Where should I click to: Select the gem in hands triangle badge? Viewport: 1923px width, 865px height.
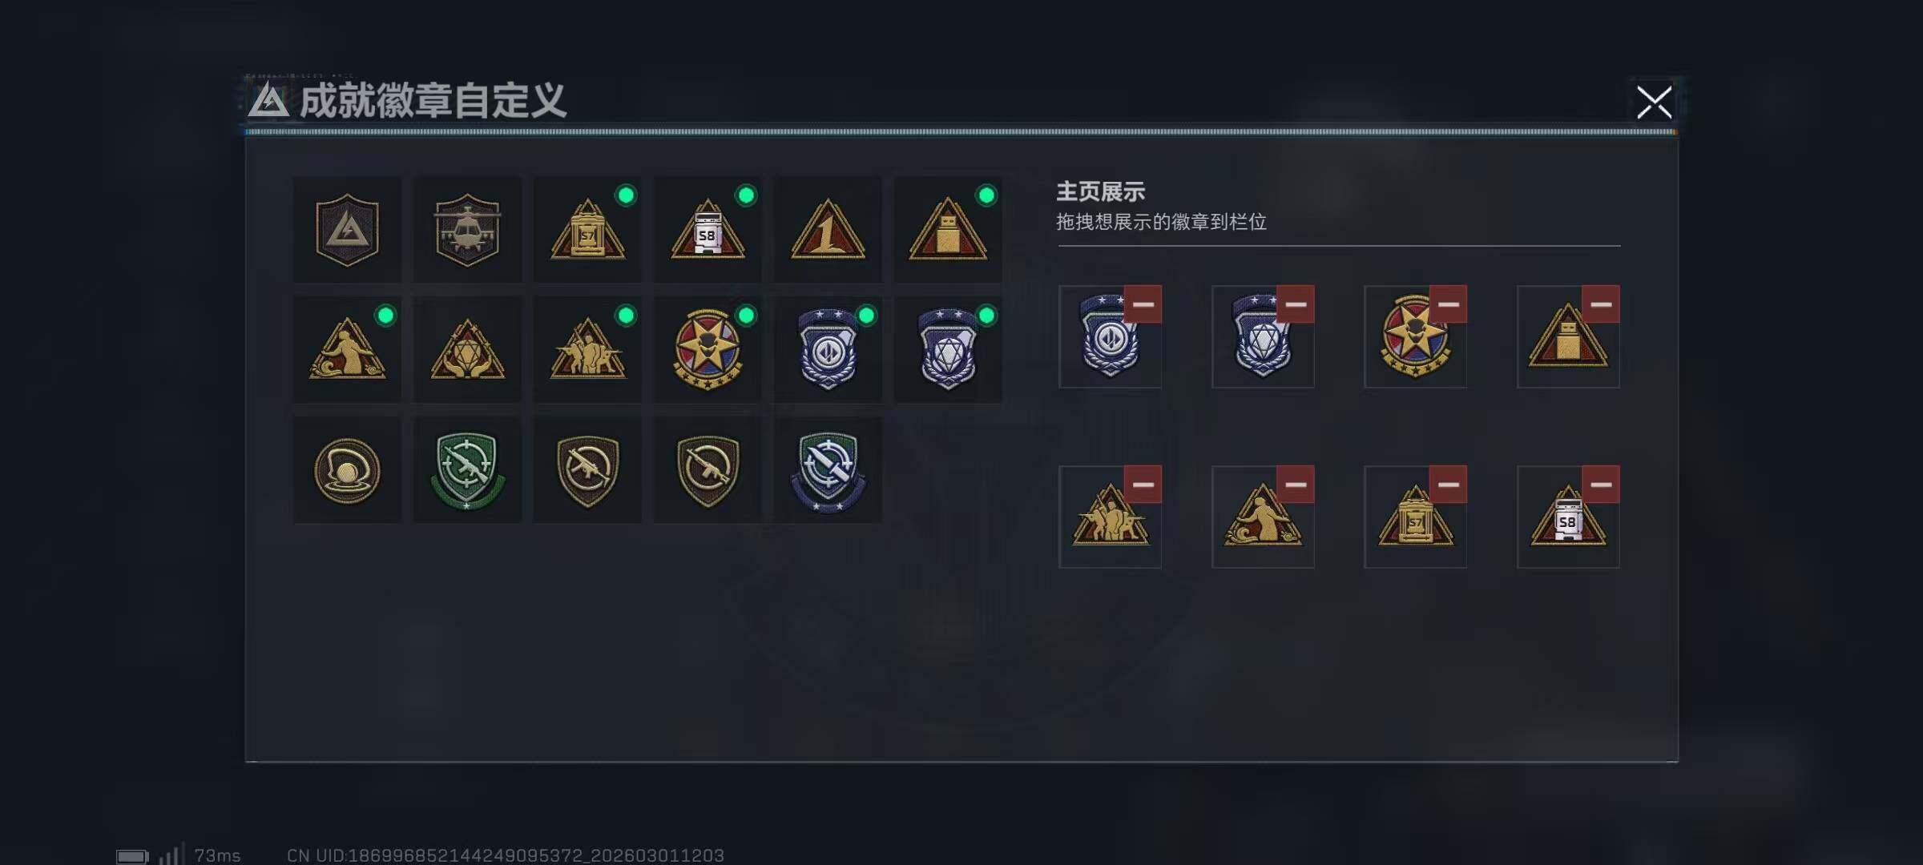coord(467,350)
